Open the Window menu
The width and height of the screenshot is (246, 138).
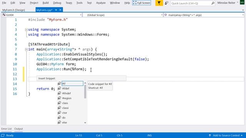point(115,3)
